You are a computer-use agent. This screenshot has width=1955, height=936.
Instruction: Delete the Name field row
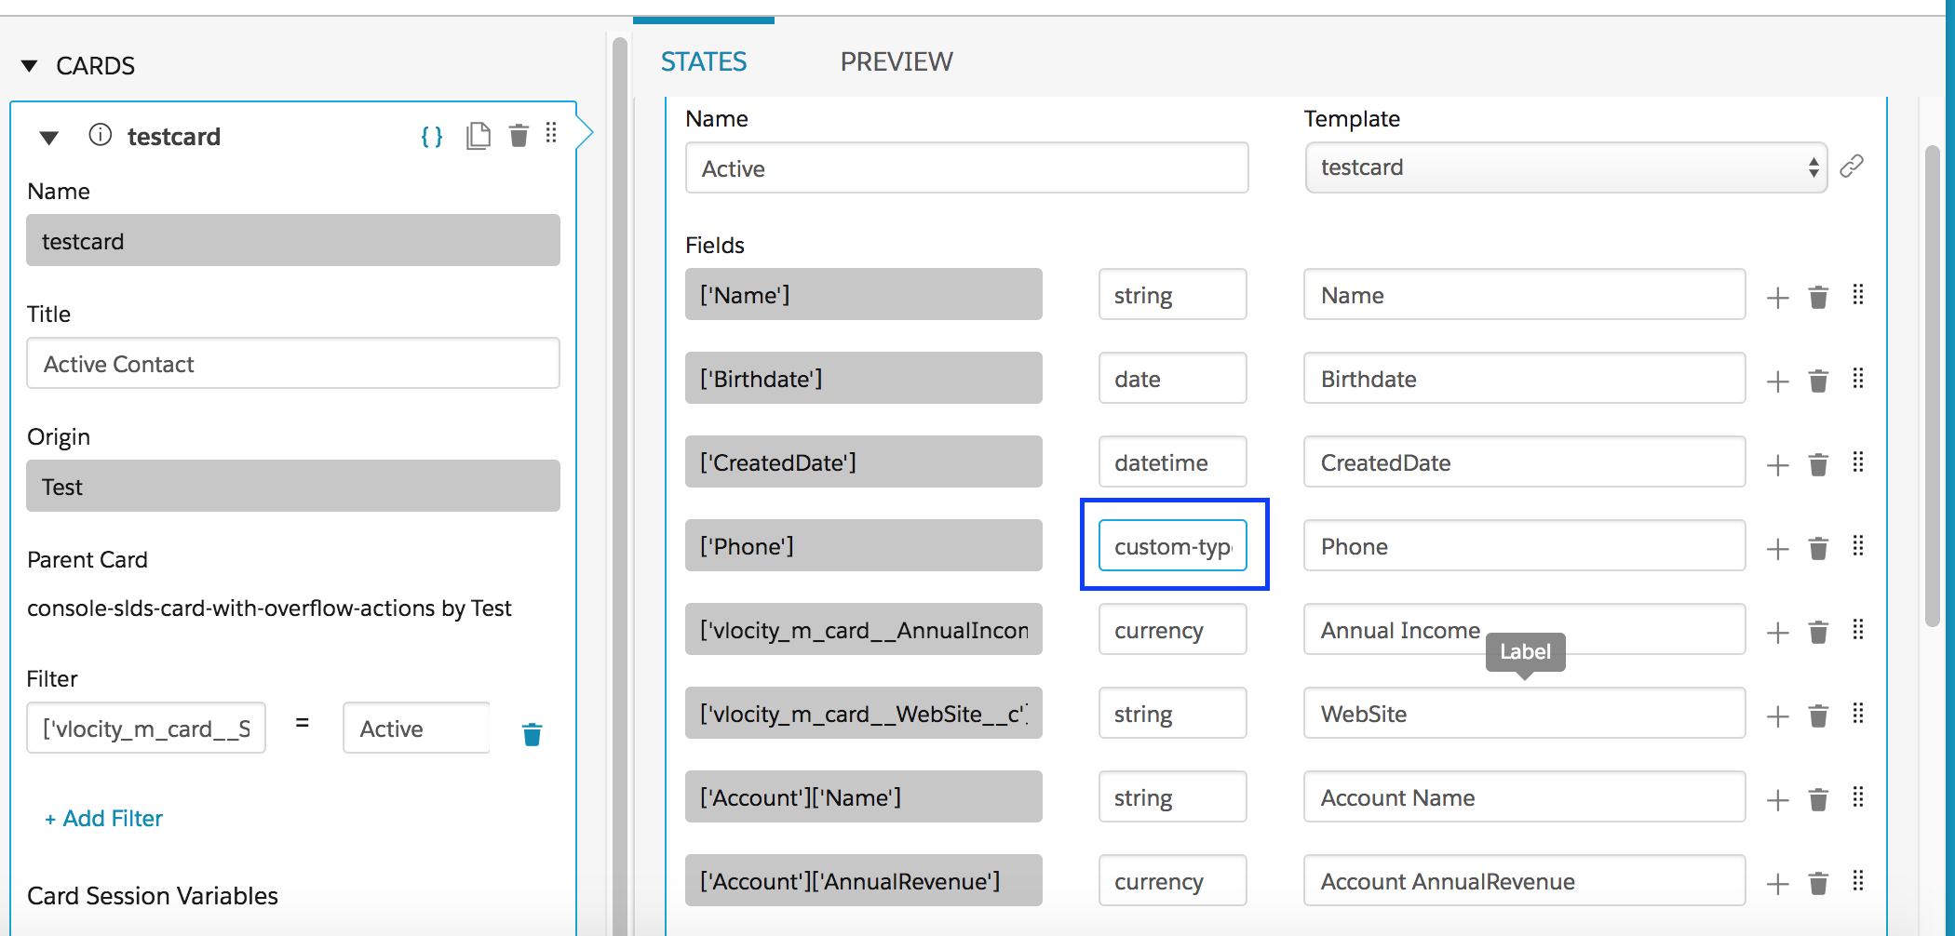point(1818,297)
